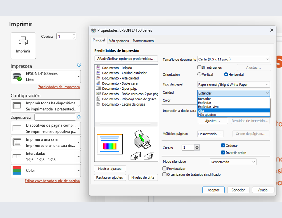Image resolution: width=282 pixels, height=218 pixels.
Task: Click the Documento - 2 por pág. preset icon
Action: [x=98, y=88]
